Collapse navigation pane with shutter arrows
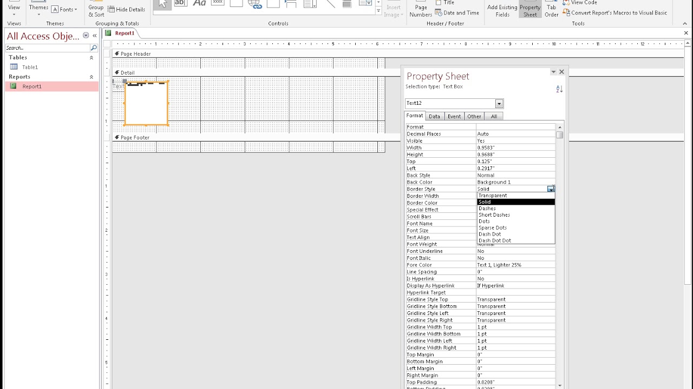The height and width of the screenshot is (389, 693). [x=95, y=36]
